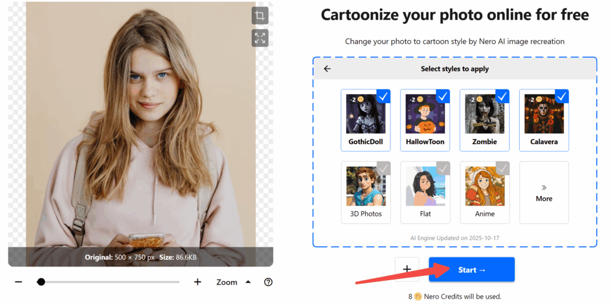
Task: Uncheck the GothicDoll style checkbox
Action: [x=384, y=97]
